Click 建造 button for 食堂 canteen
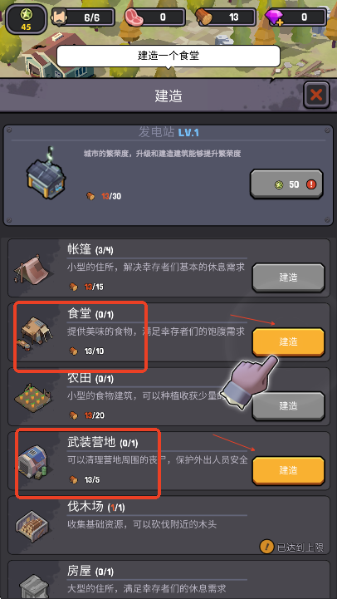The height and width of the screenshot is (599, 337). [x=289, y=341]
